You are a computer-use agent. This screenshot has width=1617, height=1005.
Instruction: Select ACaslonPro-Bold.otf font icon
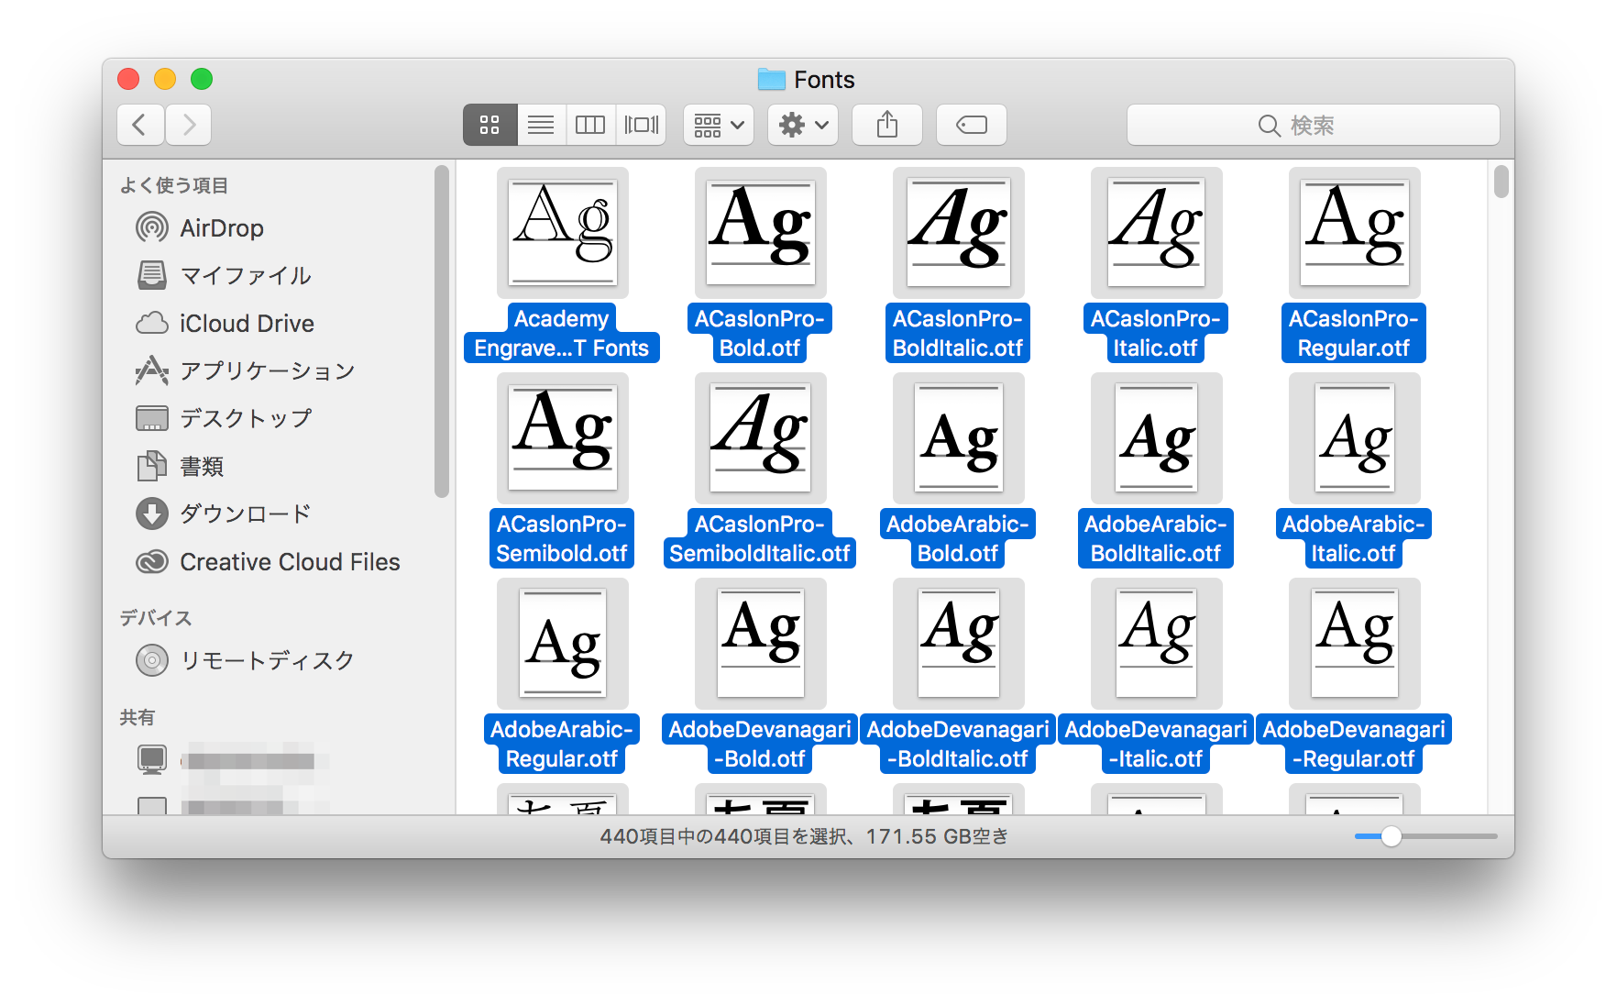pos(761,233)
